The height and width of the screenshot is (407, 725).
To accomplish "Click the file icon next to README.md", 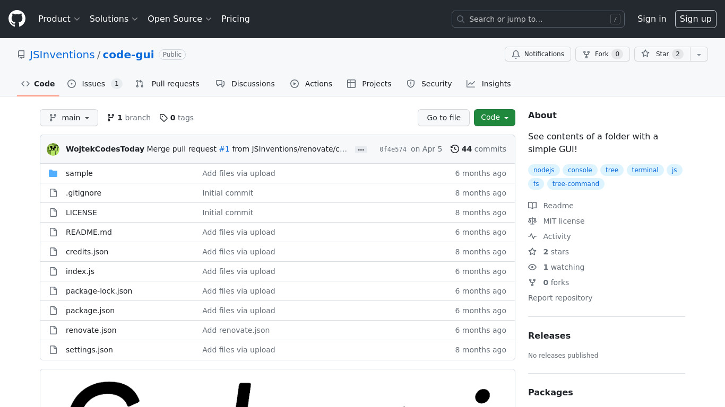I will point(53,232).
